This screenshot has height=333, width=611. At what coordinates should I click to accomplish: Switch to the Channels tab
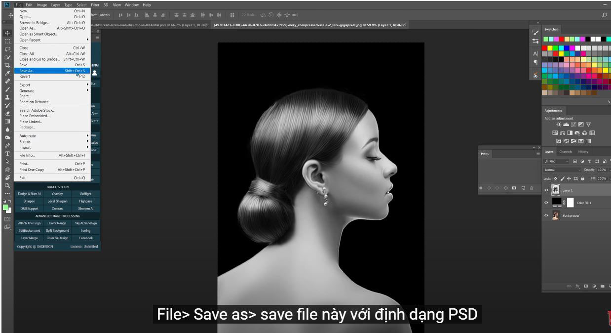[566, 152]
